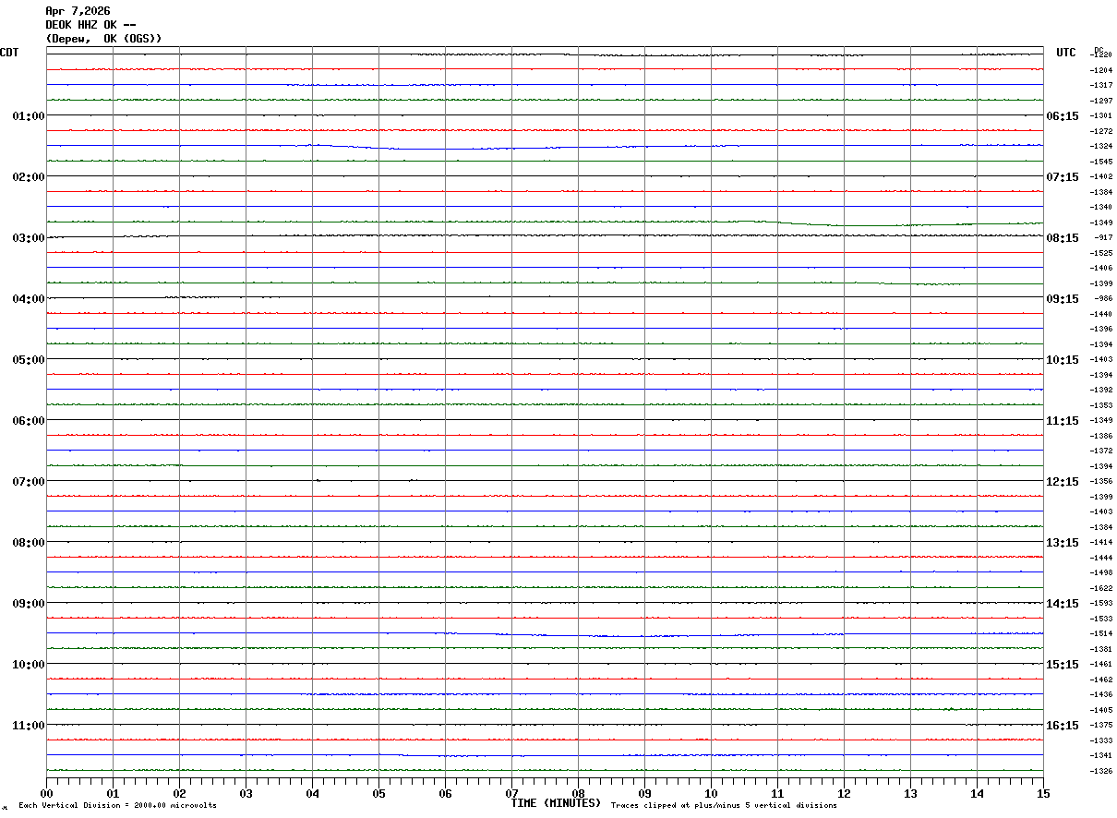
Task: Click the 10:15 UTC time label
Action: click(1062, 360)
